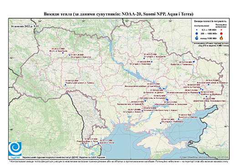Click the Kryvyi Rih heat marker
237x168 pixels.
click(145, 101)
